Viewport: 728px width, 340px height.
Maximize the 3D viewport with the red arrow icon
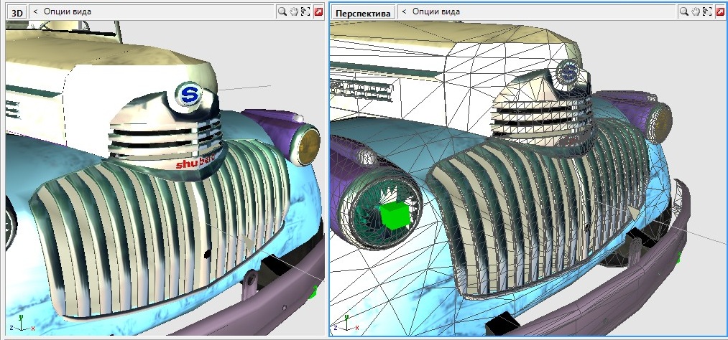coord(318,11)
